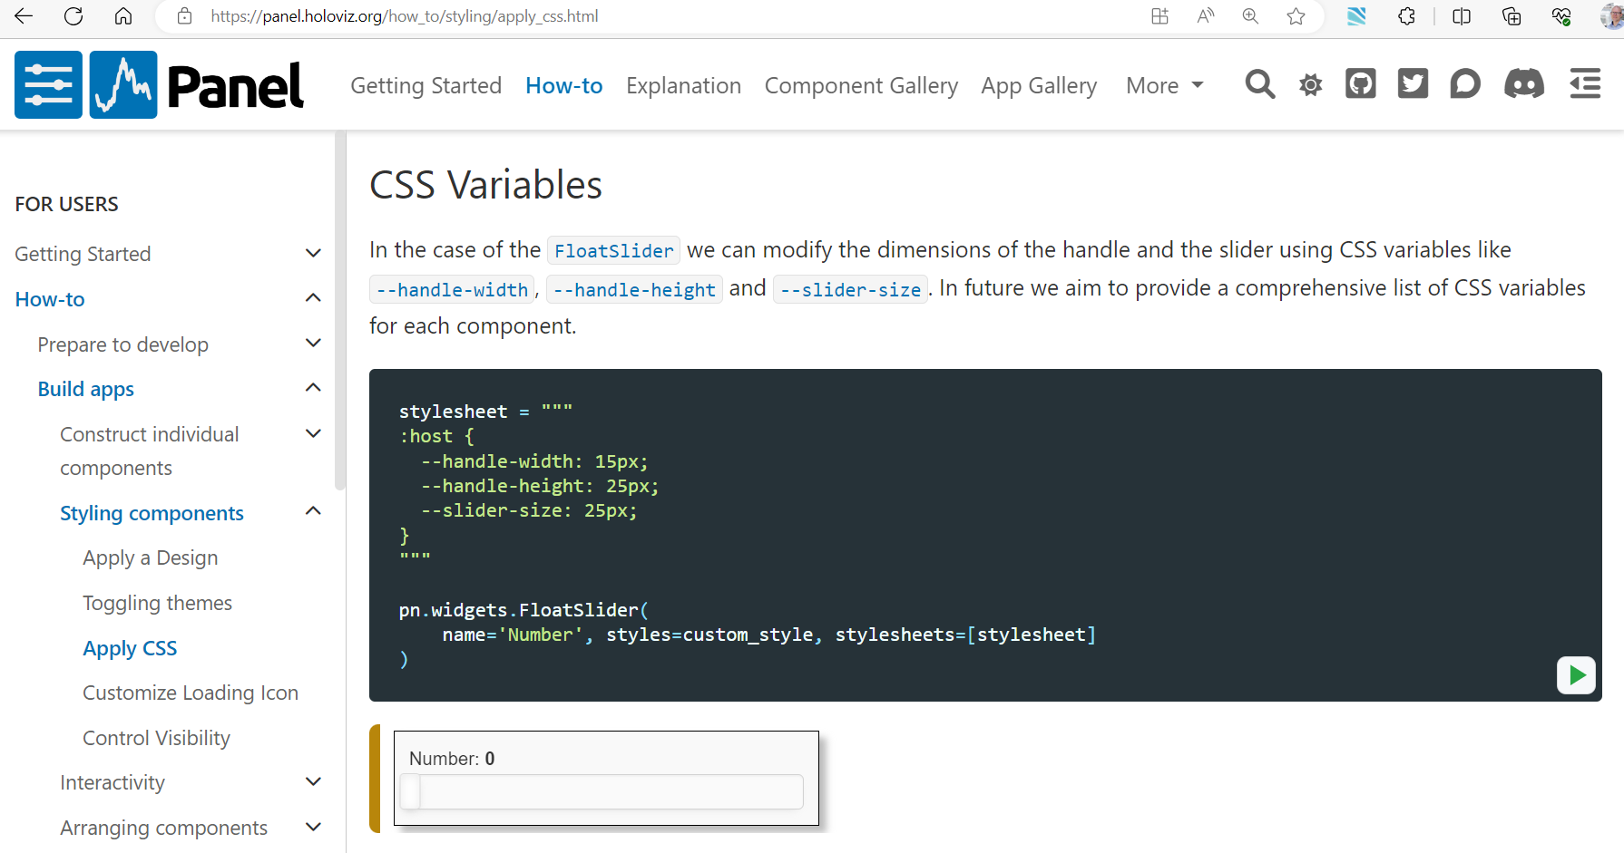This screenshot has width=1624, height=853.
Task: Open the Discourse forum icon
Action: pyautogui.click(x=1466, y=84)
